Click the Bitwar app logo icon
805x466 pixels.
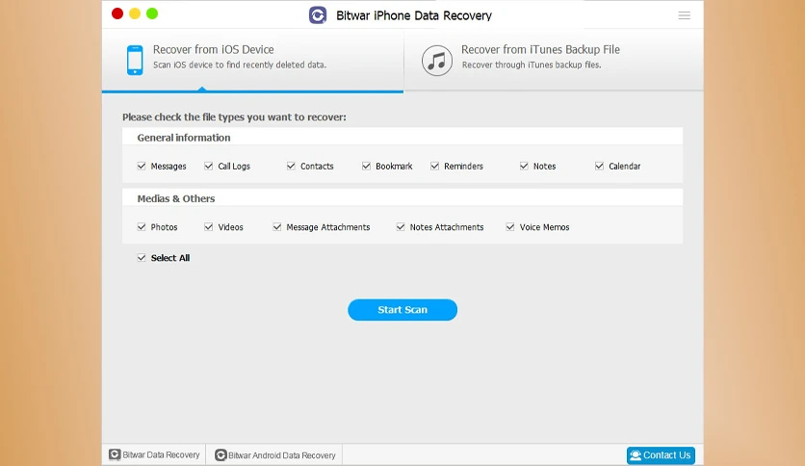click(x=318, y=15)
